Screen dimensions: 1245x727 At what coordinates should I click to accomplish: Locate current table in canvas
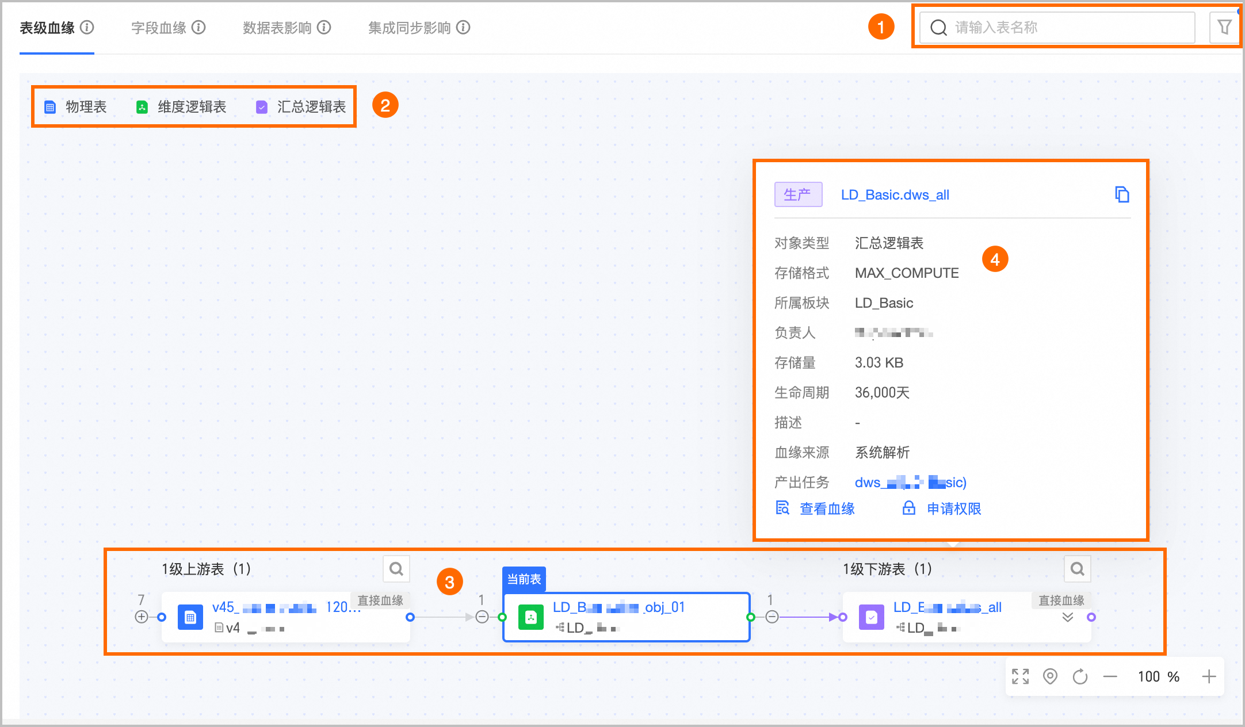tap(1050, 676)
